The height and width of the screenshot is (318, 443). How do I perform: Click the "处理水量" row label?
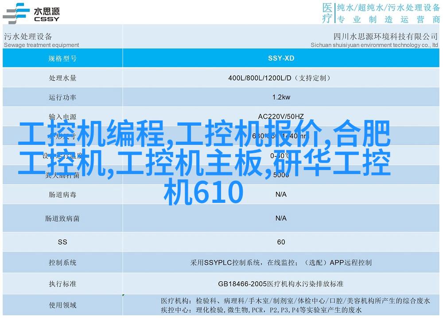(x=62, y=78)
